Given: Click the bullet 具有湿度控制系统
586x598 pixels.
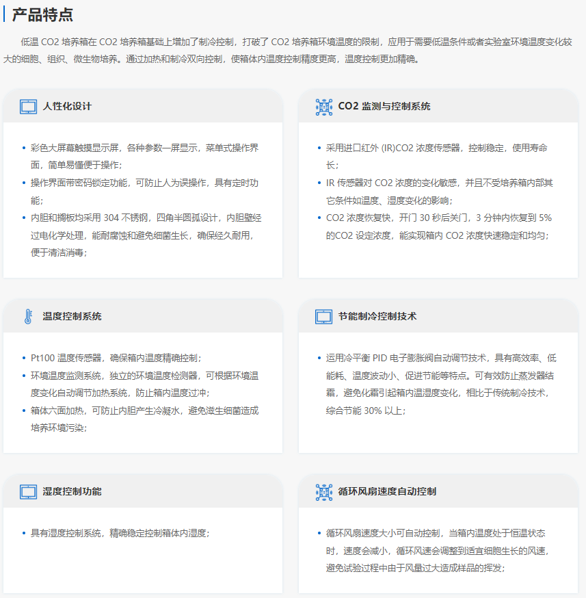Looking at the screenshot, I should 120,533.
